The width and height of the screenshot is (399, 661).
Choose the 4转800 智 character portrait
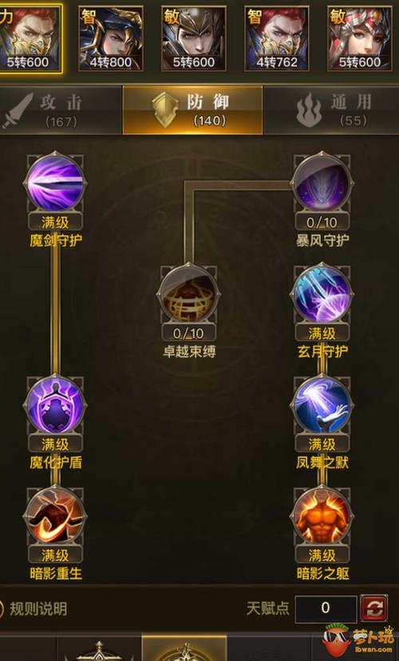click(111, 38)
